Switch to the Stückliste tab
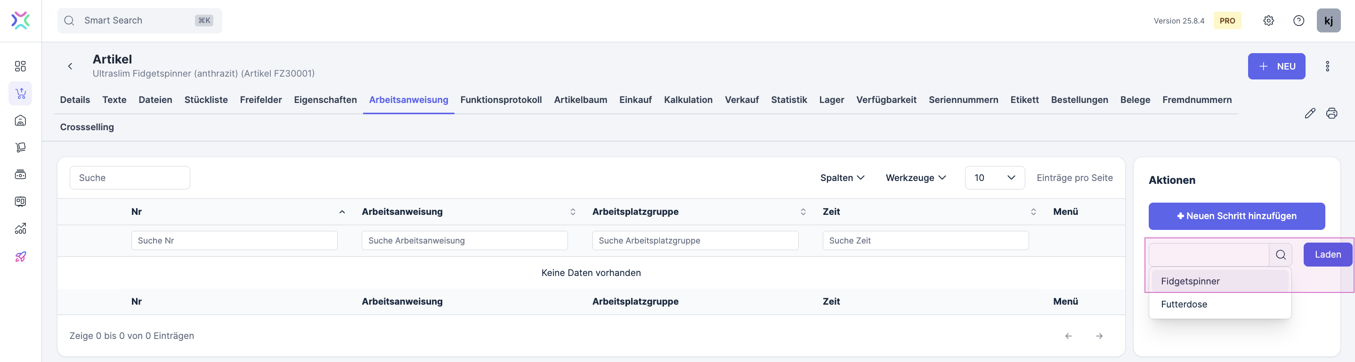Screen dimensions: 1355x362 pos(206,100)
